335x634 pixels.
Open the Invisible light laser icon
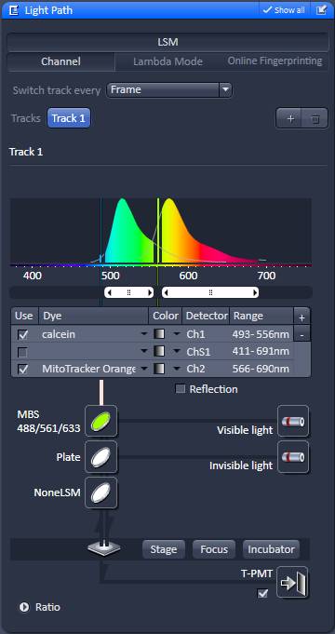pyautogui.click(x=293, y=457)
